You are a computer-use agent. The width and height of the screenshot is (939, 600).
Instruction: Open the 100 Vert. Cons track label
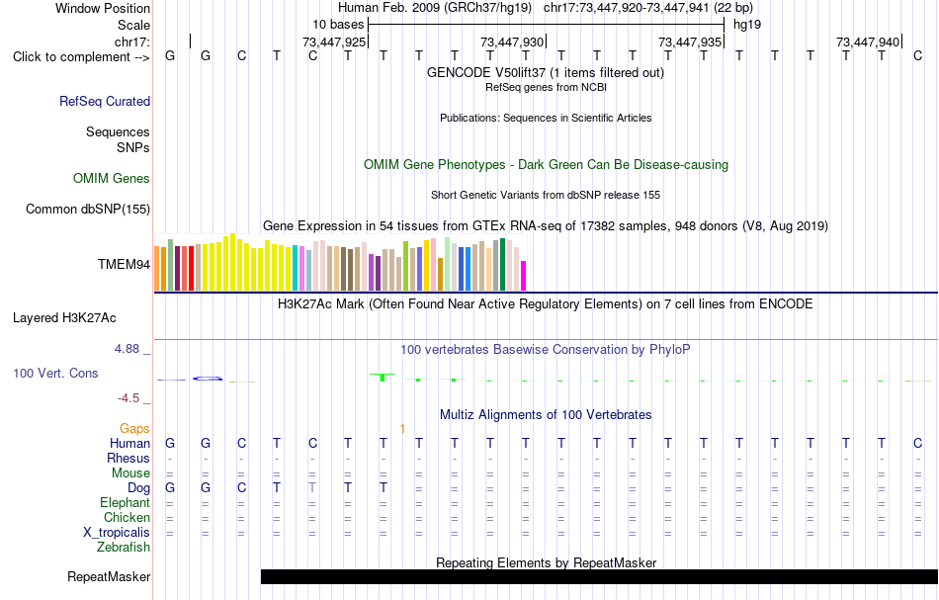(55, 373)
